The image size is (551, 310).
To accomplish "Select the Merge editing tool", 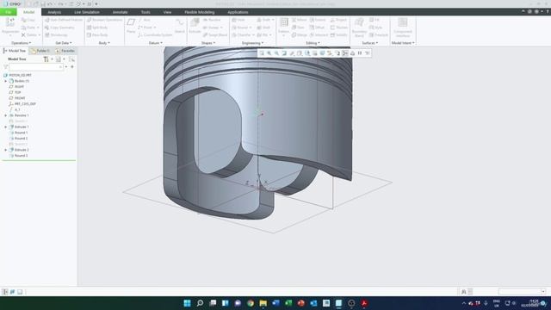I will [x=299, y=34].
